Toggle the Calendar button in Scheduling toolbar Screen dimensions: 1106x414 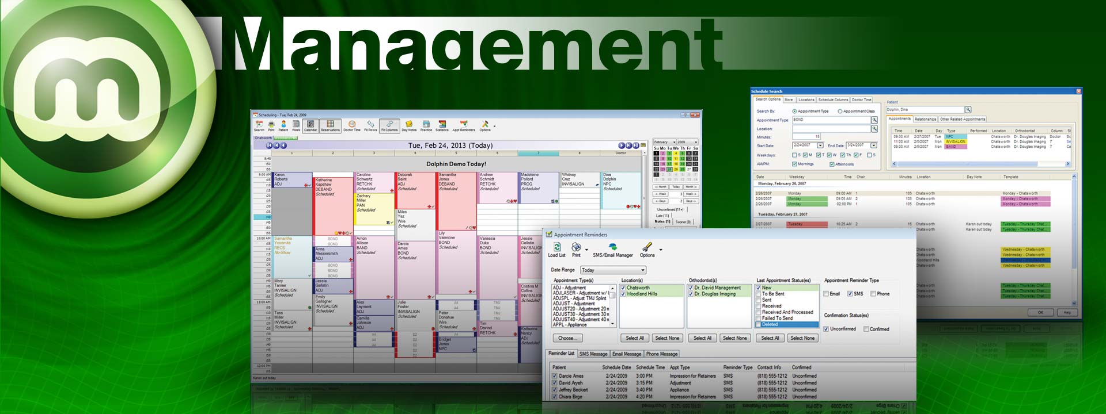coord(310,126)
